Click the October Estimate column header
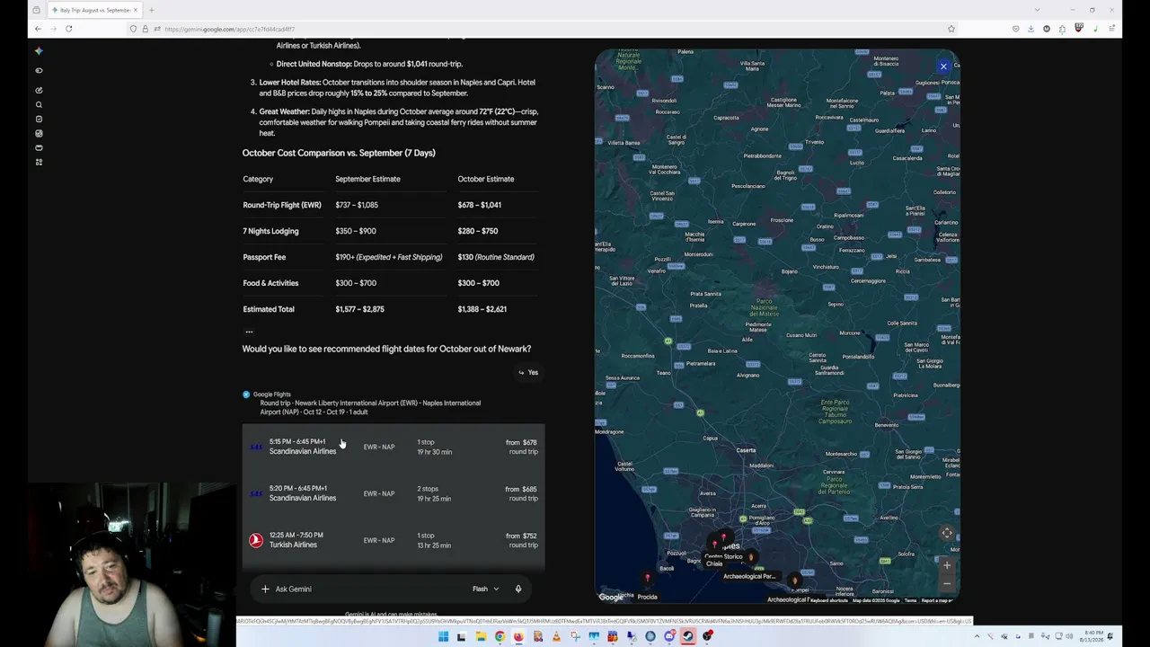 coord(486,179)
